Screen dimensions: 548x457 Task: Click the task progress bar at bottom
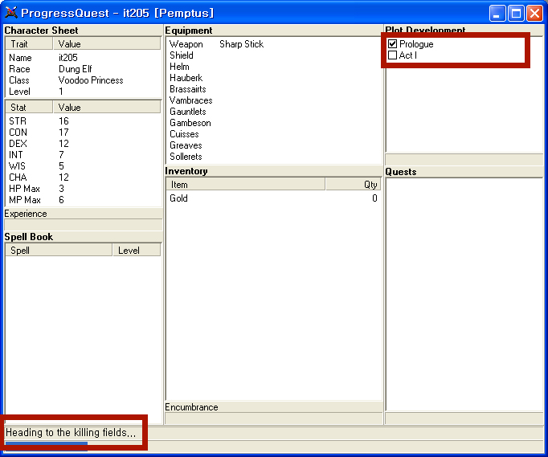click(273, 446)
